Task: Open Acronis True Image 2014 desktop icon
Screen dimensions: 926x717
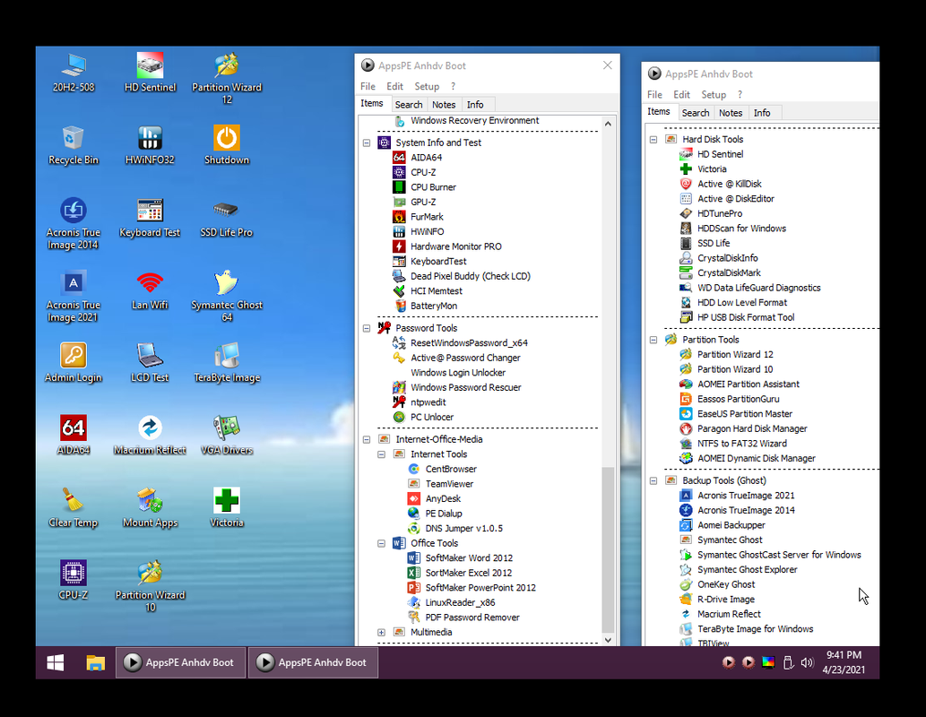Action: (x=74, y=224)
